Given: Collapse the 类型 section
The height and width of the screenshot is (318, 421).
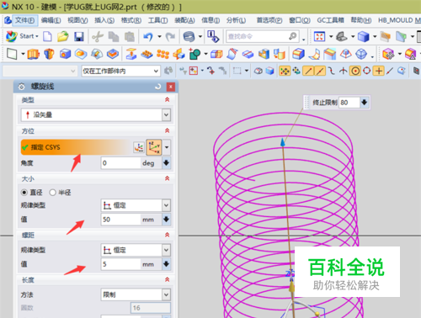Looking at the screenshot, I should (168, 100).
